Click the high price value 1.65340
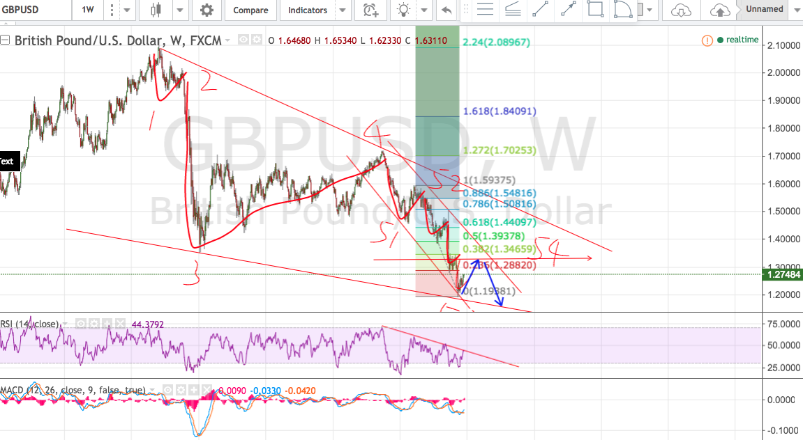 pyautogui.click(x=340, y=40)
